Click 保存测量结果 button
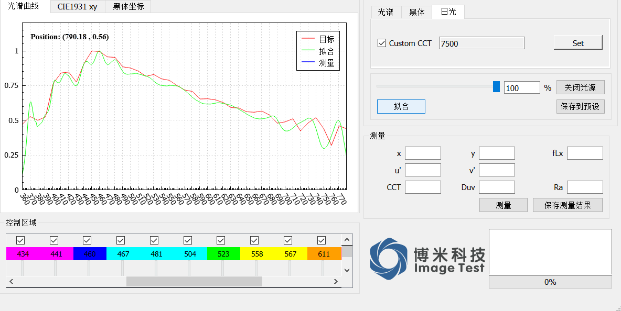 568,205
